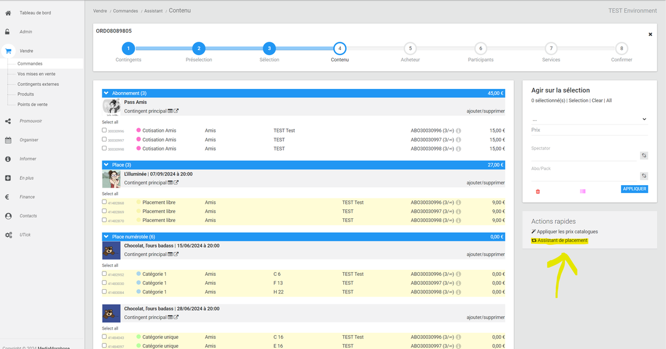Screen dimensions: 666x349
Task: Click table icon next to L'illuminée contingent
Action: (x=170, y=183)
